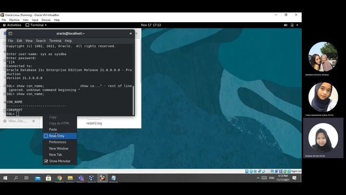Expand the GNOME system menu arrow
This screenshot has height=195, width=346.
[297, 25]
